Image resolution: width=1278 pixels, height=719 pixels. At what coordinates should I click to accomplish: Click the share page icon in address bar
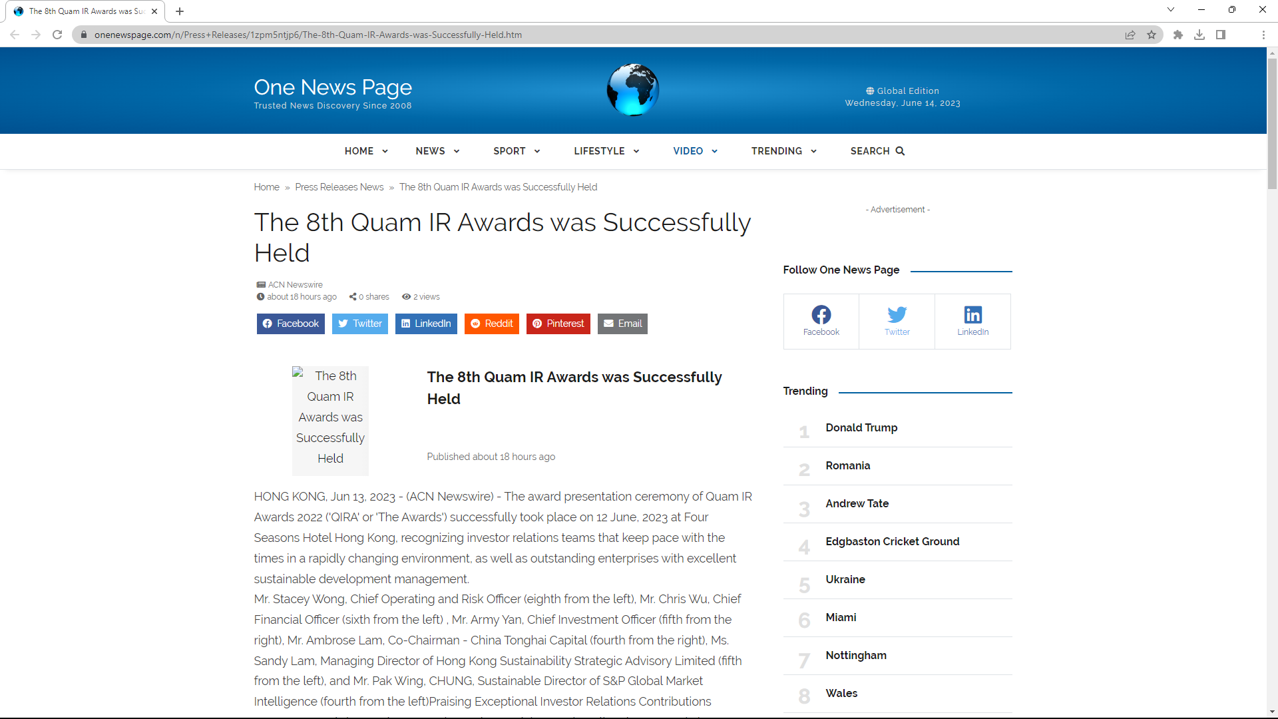tap(1130, 35)
